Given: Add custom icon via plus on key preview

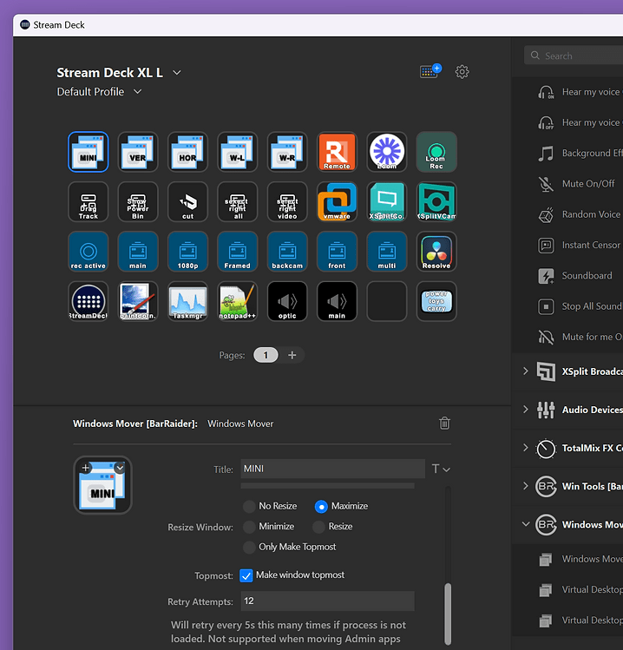Looking at the screenshot, I should point(86,468).
